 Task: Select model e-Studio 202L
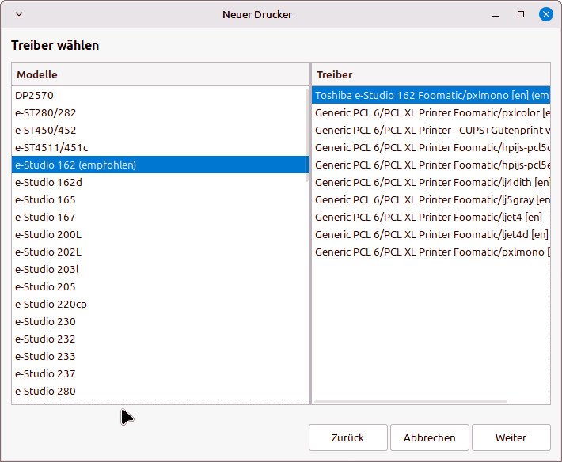(160, 252)
